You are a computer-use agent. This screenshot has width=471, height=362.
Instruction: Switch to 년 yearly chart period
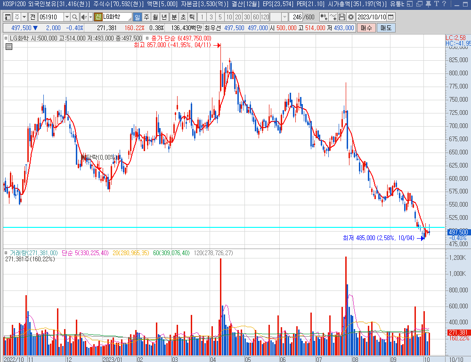[164, 17]
